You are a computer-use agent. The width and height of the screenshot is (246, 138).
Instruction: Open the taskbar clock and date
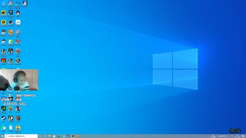(237, 136)
